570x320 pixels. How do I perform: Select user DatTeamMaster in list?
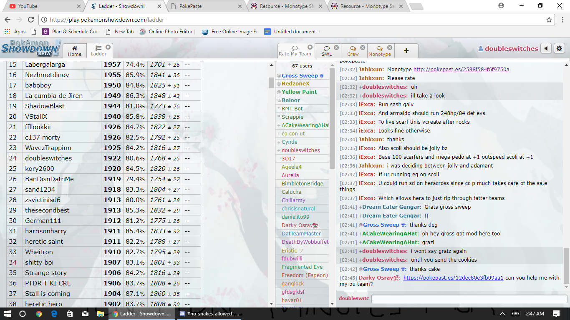(x=301, y=234)
